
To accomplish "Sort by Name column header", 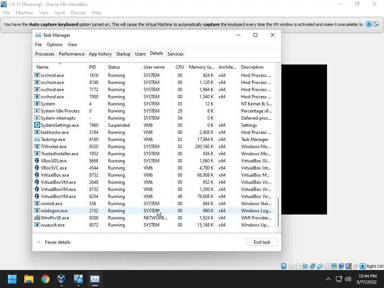I will coord(60,67).
